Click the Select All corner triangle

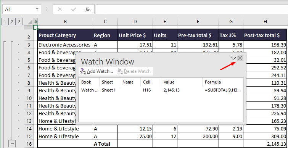coord(30,22)
